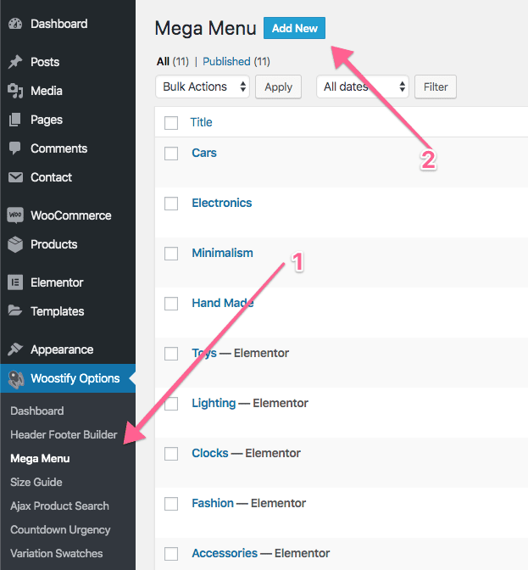Open Variation Swatches submenu item
The height and width of the screenshot is (570, 528).
57,554
